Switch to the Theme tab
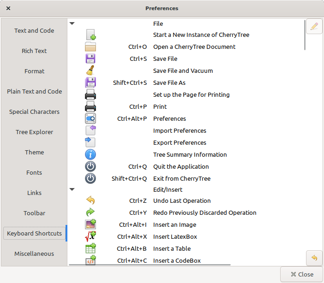This screenshot has width=324, height=283. 34,152
